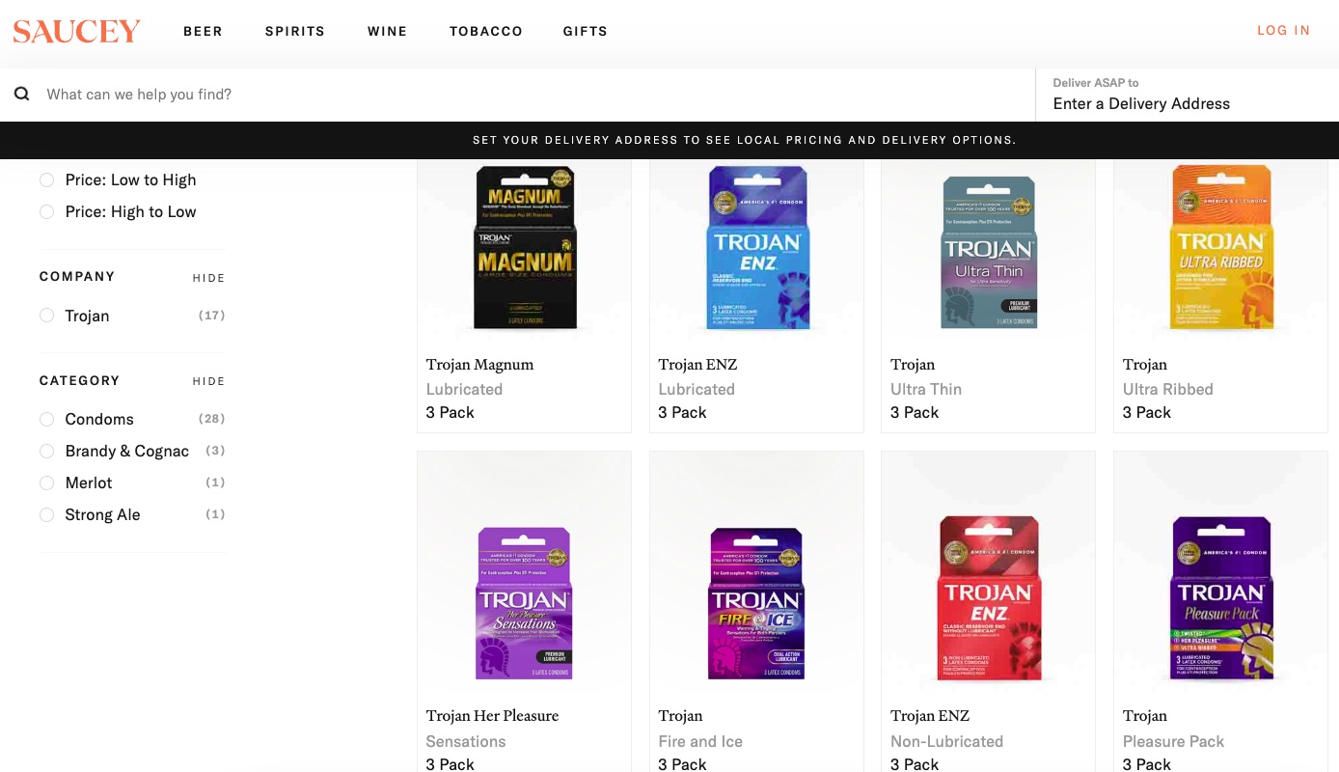Open the Tobacco menu
The height and width of the screenshot is (772, 1339).
pos(485,31)
